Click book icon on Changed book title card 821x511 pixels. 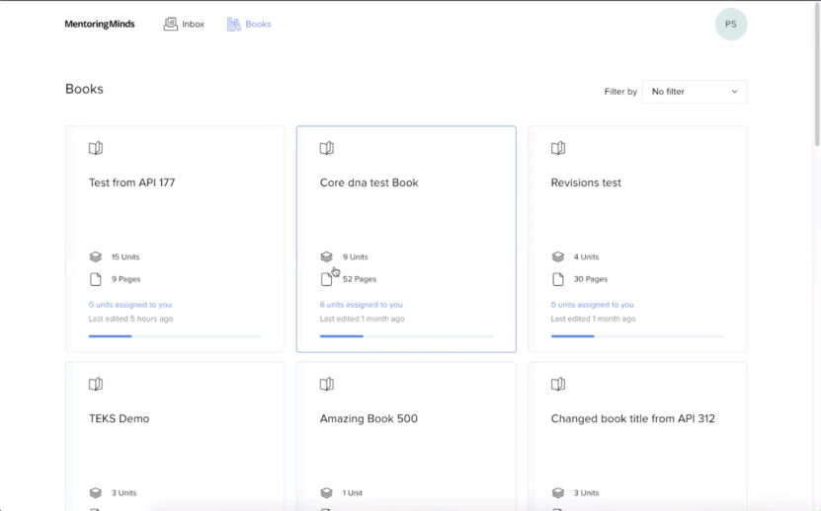[558, 384]
